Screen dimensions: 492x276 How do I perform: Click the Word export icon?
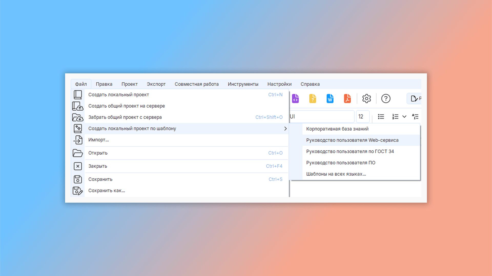(330, 98)
